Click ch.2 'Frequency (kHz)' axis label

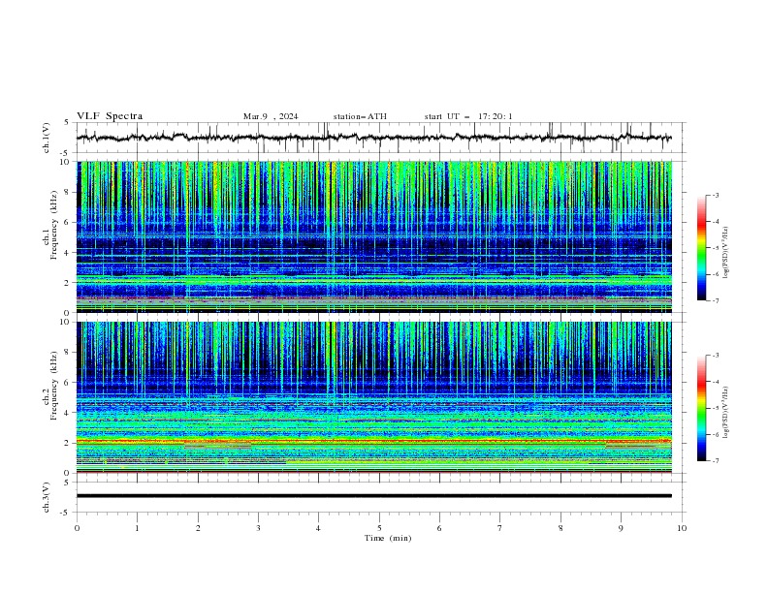pyautogui.click(x=53, y=386)
